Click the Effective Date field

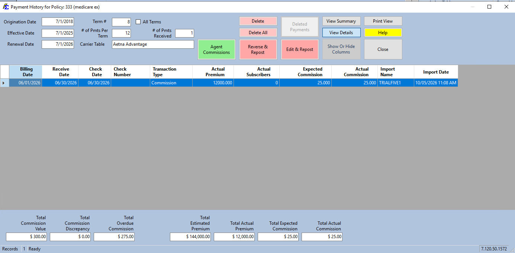coord(58,33)
